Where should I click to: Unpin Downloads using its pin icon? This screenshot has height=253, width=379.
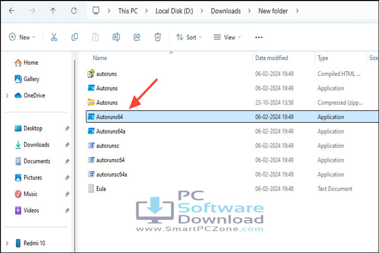point(67,145)
